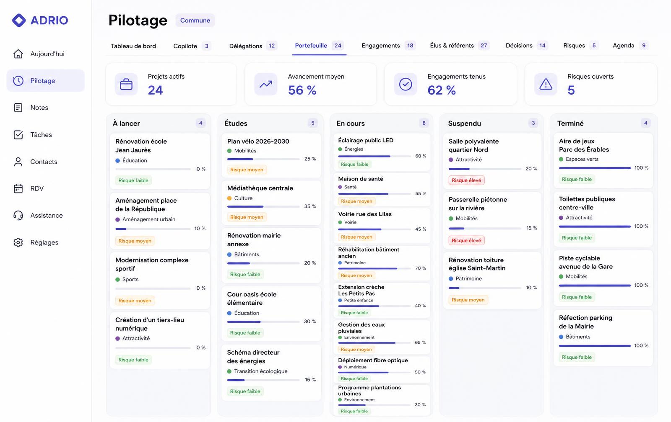
Task: Click the Plan vélo 2026-2030 progress bar
Action: pos(263,160)
